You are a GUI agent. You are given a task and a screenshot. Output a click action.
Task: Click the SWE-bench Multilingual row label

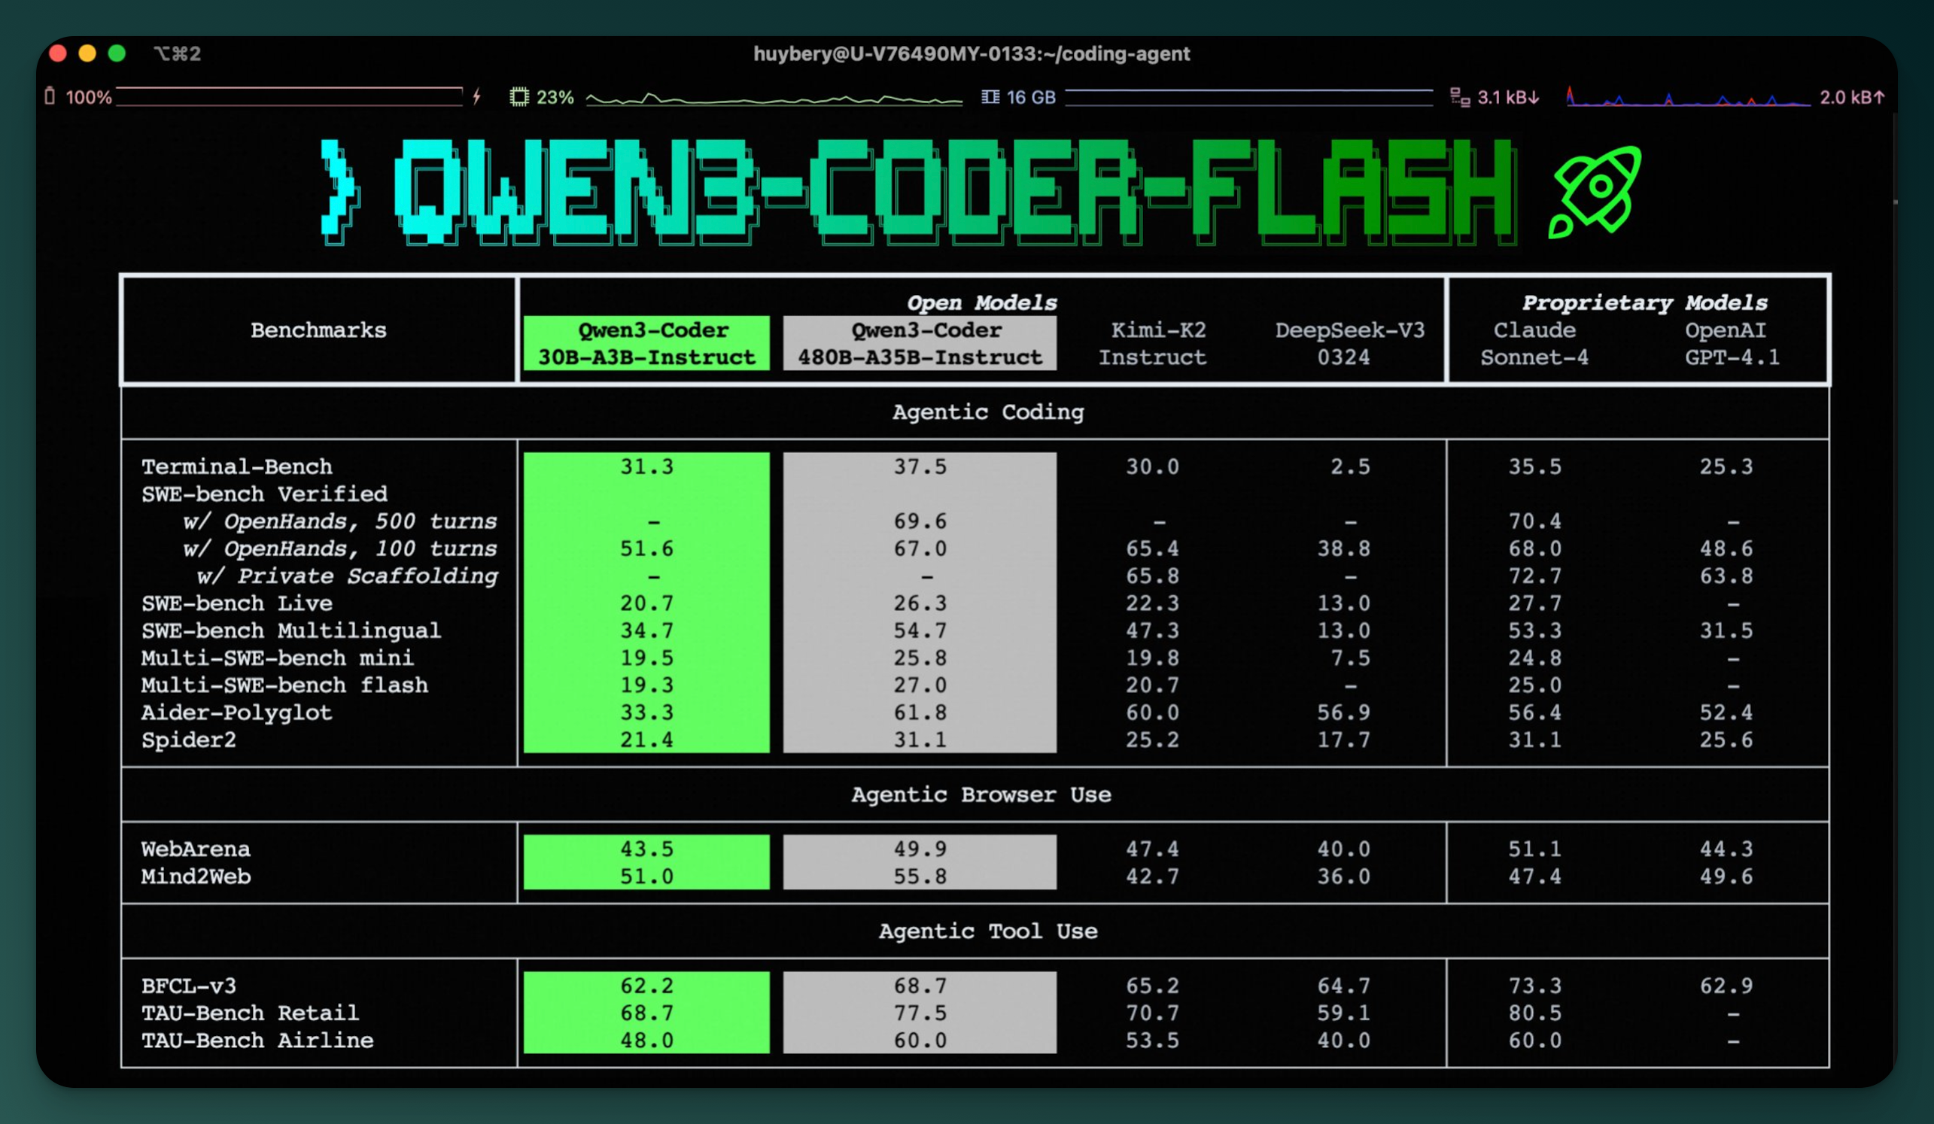tap(291, 630)
